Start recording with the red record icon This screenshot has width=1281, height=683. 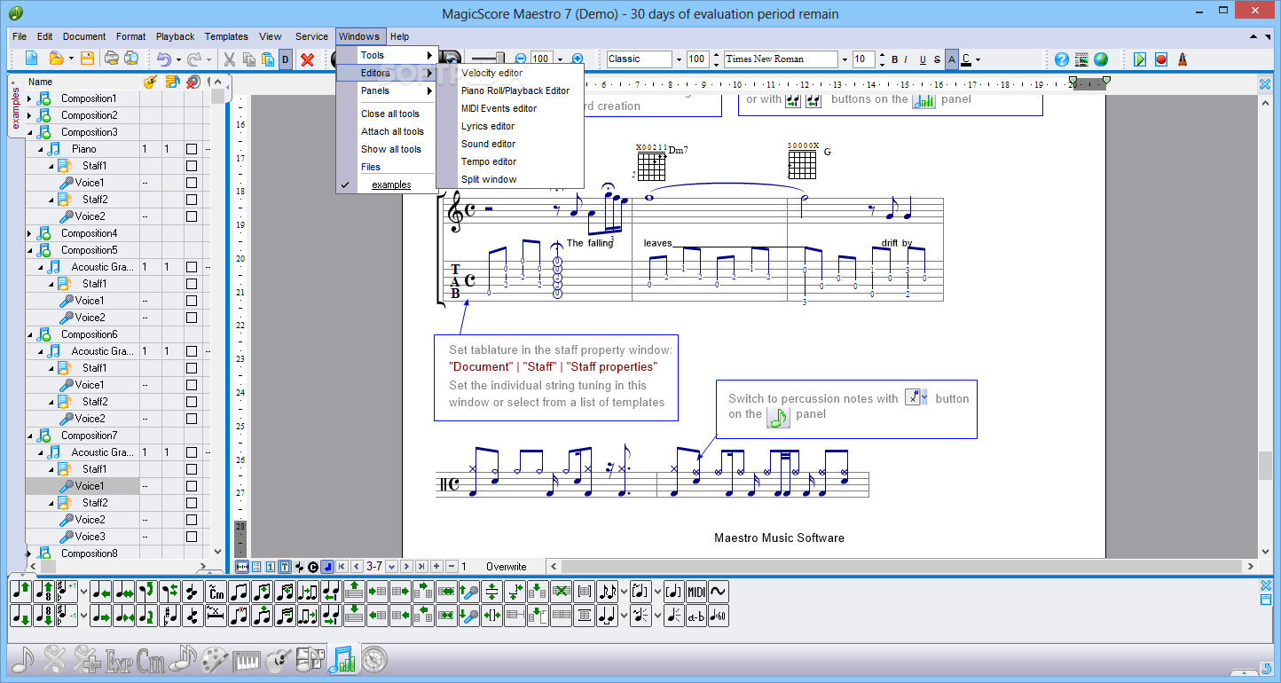pyautogui.click(x=1161, y=59)
